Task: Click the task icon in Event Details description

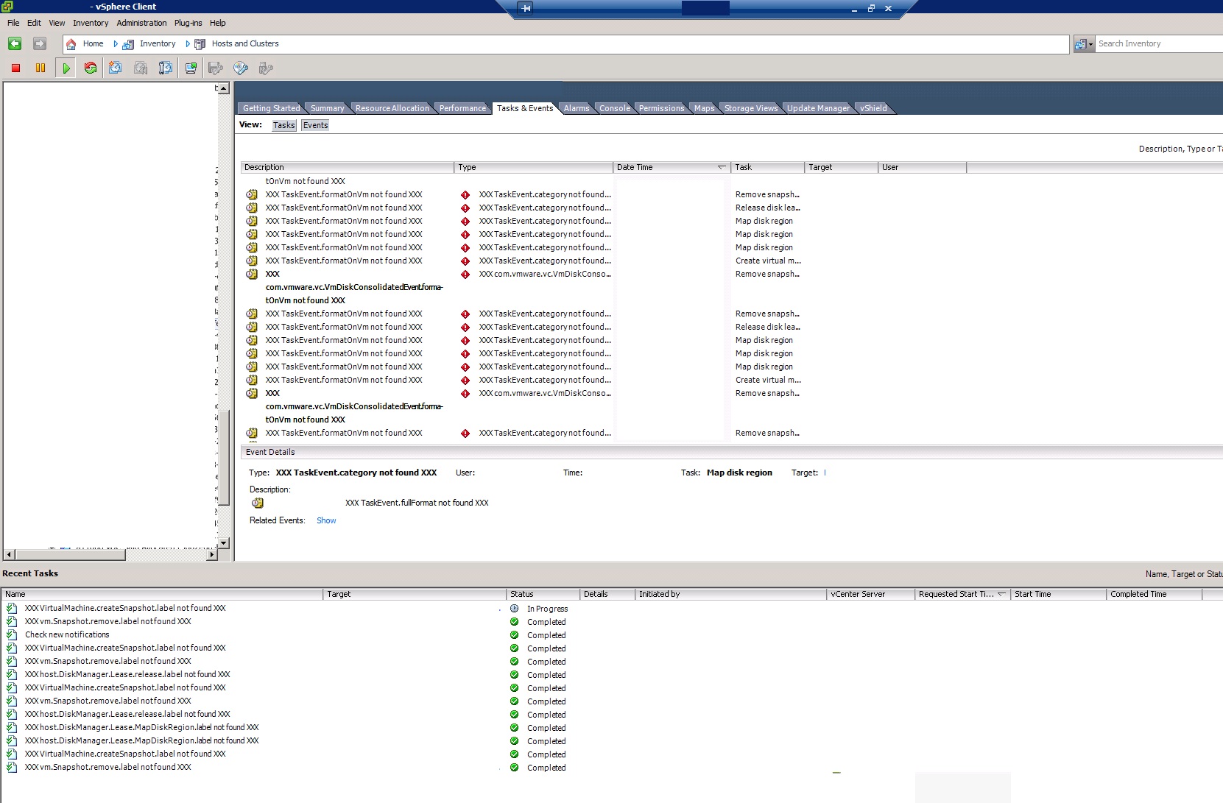Action: click(x=257, y=503)
